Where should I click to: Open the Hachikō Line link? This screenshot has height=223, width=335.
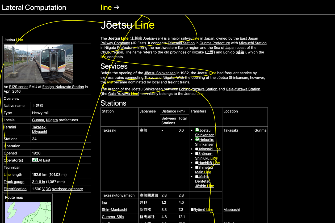209,163
